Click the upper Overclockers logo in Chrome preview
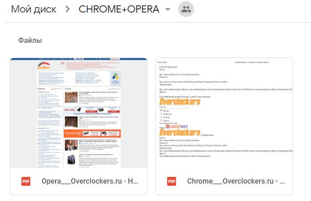 pos(179,101)
